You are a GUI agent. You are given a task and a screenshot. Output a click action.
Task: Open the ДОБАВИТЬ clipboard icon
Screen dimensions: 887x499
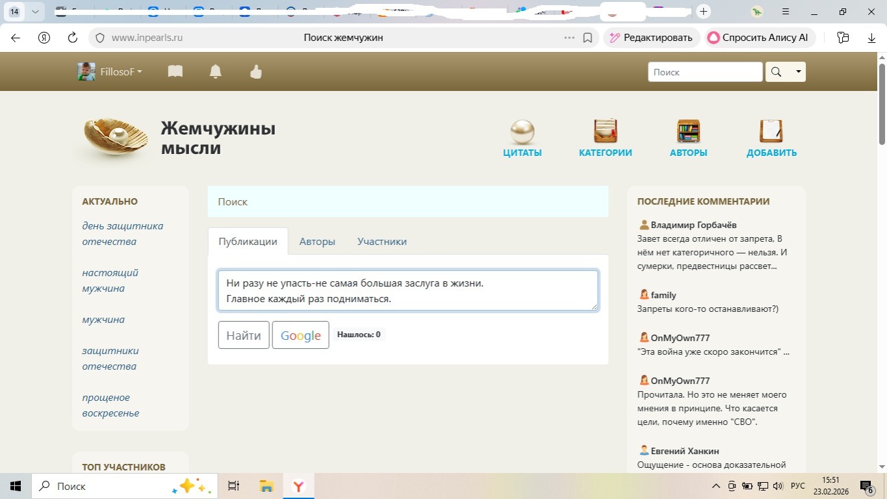[771, 130]
